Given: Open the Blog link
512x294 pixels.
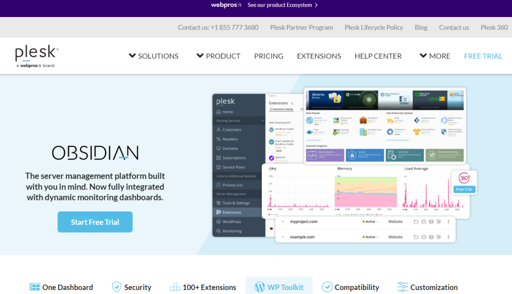Looking at the screenshot, I should [421, 27].
